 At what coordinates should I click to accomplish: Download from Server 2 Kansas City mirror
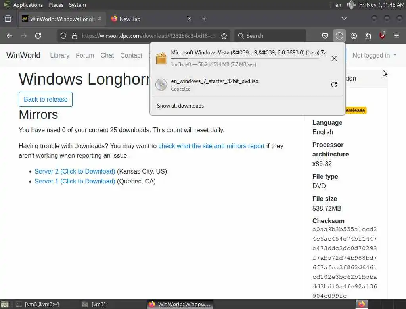(75, 172)
